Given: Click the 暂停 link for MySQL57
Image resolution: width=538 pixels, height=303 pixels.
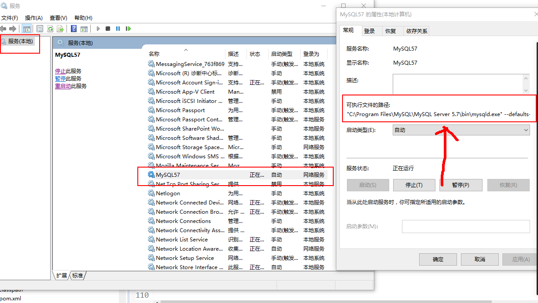Looking at the screenshot, I should (60, 78).
